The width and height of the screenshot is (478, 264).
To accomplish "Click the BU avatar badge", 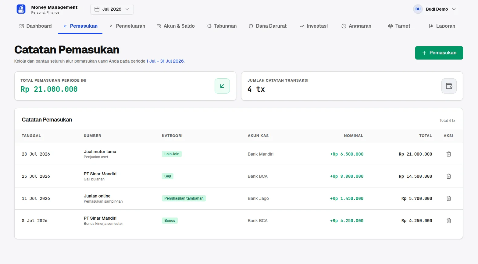I will pos(418,9).
